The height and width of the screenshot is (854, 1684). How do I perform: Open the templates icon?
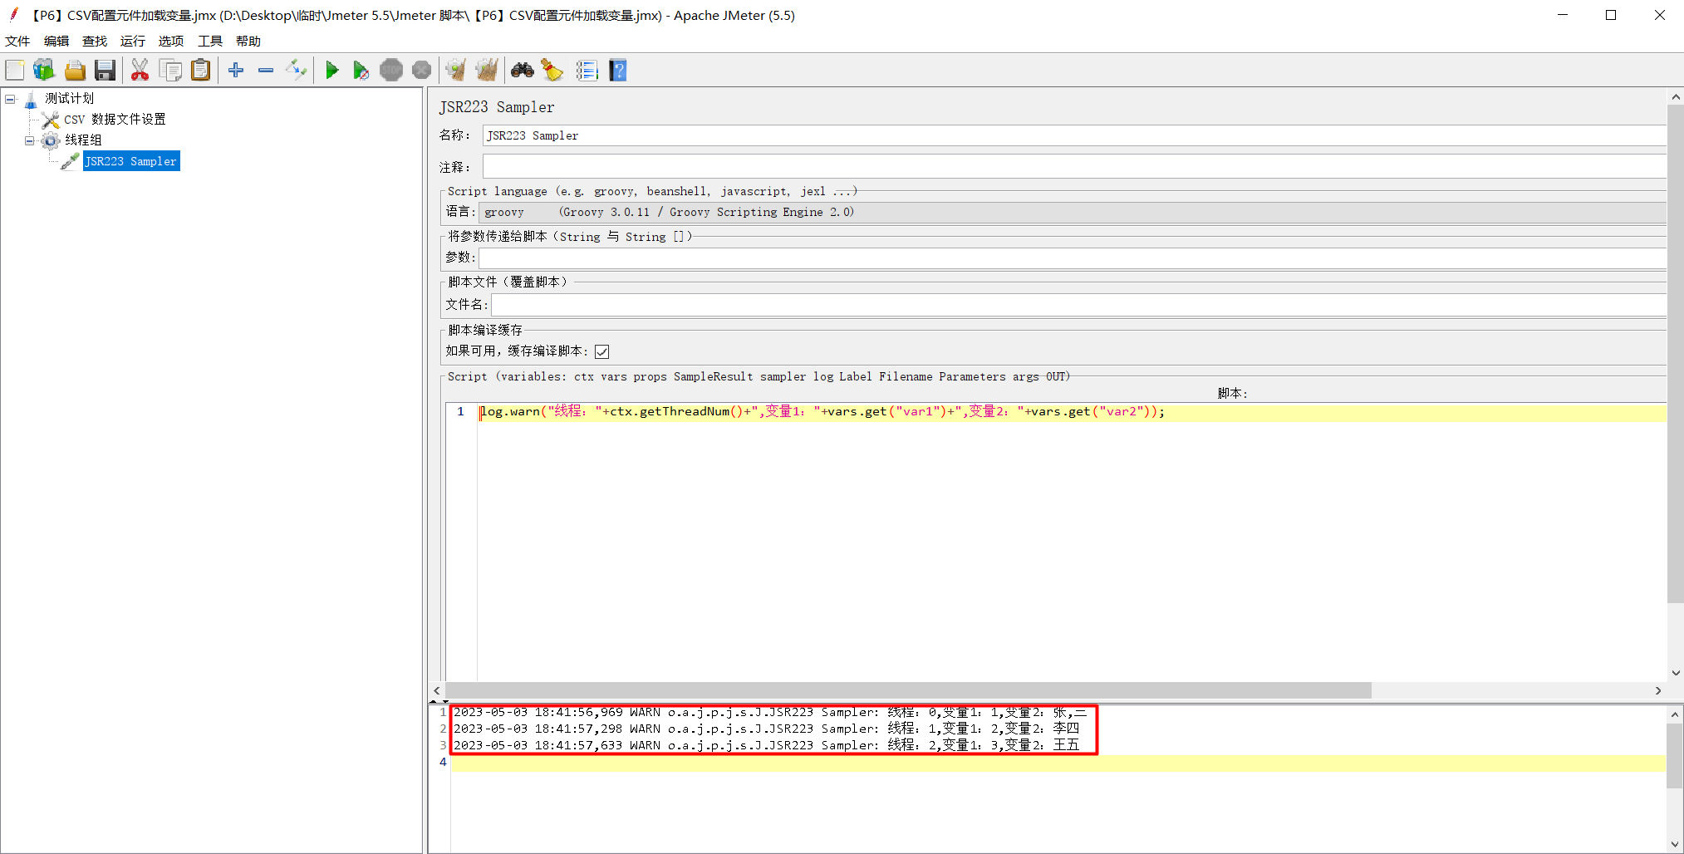[44, 71]
